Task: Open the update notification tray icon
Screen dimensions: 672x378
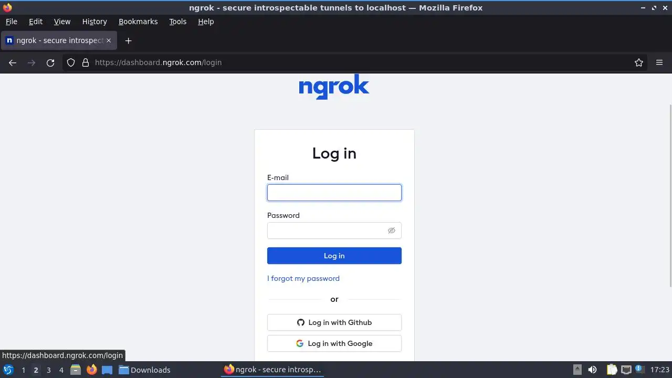Action: coord(639,370)
